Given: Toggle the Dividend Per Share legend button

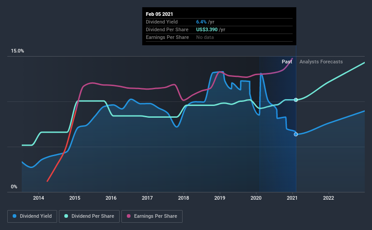Looking at the screenshot, I should click(x=89, y=216).
